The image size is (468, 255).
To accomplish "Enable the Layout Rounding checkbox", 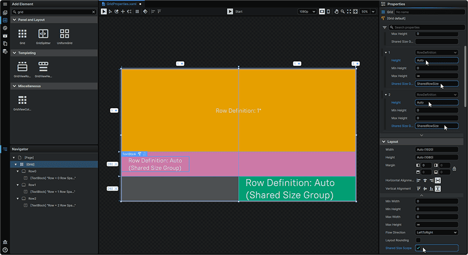I will pyautogui.click(x=418, y=240).
